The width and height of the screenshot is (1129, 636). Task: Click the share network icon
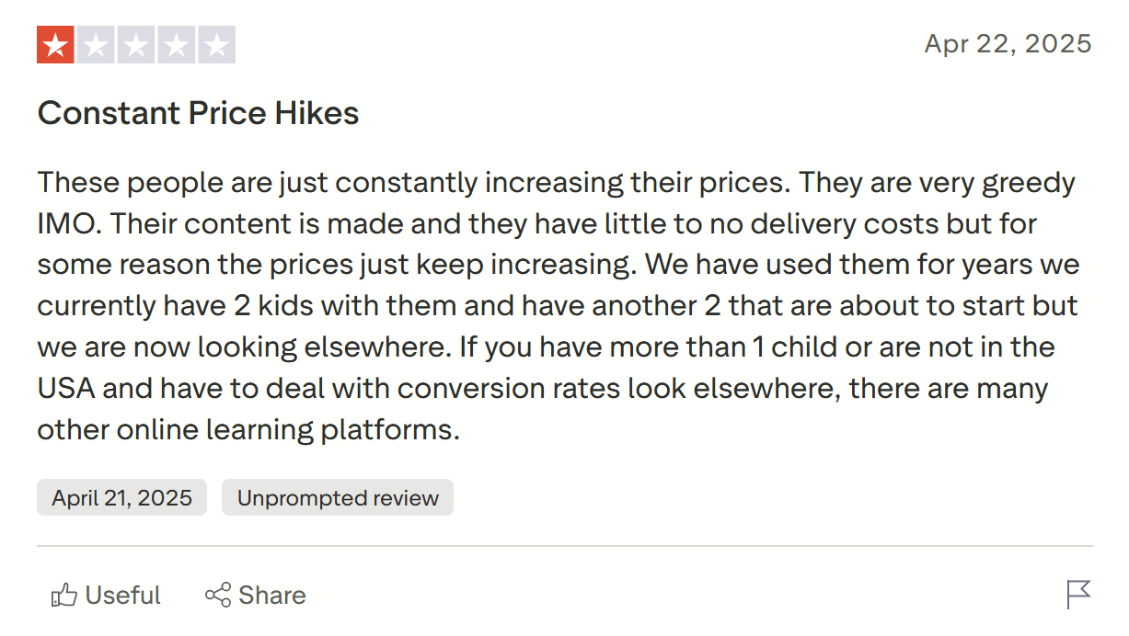tap(218, 596)
